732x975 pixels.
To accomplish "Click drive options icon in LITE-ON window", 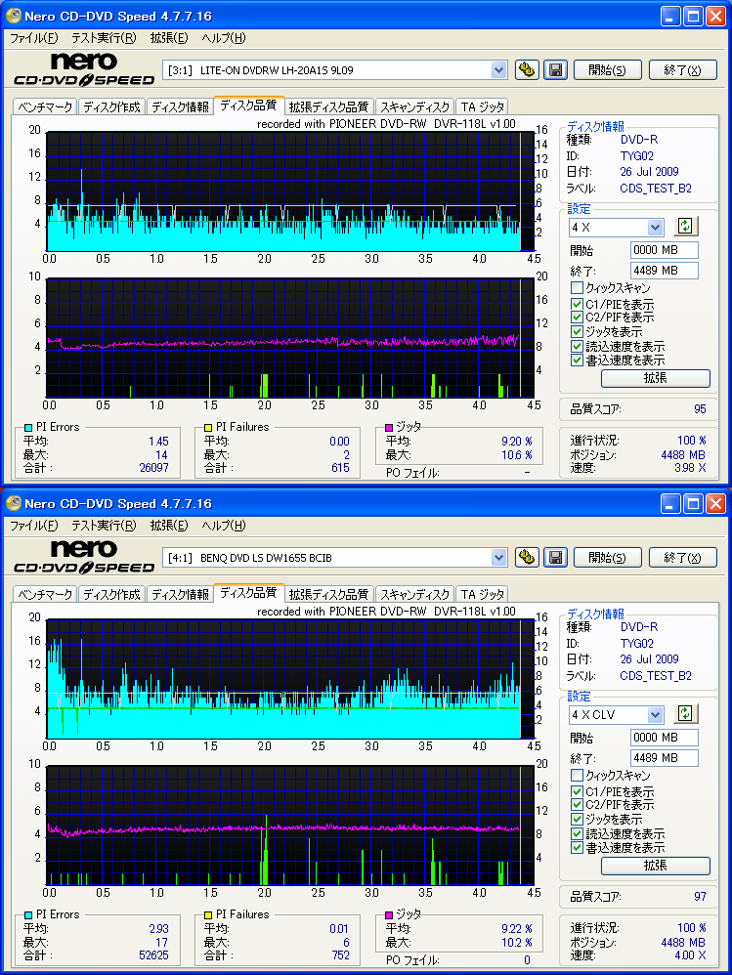I will [527, 69].
